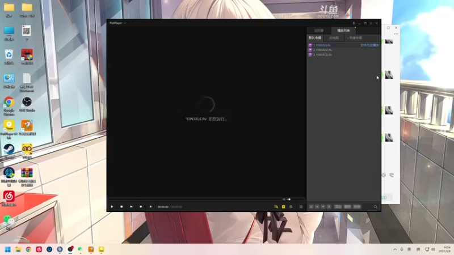Open the PotPlayer title menu dropdown

point(117,23)
